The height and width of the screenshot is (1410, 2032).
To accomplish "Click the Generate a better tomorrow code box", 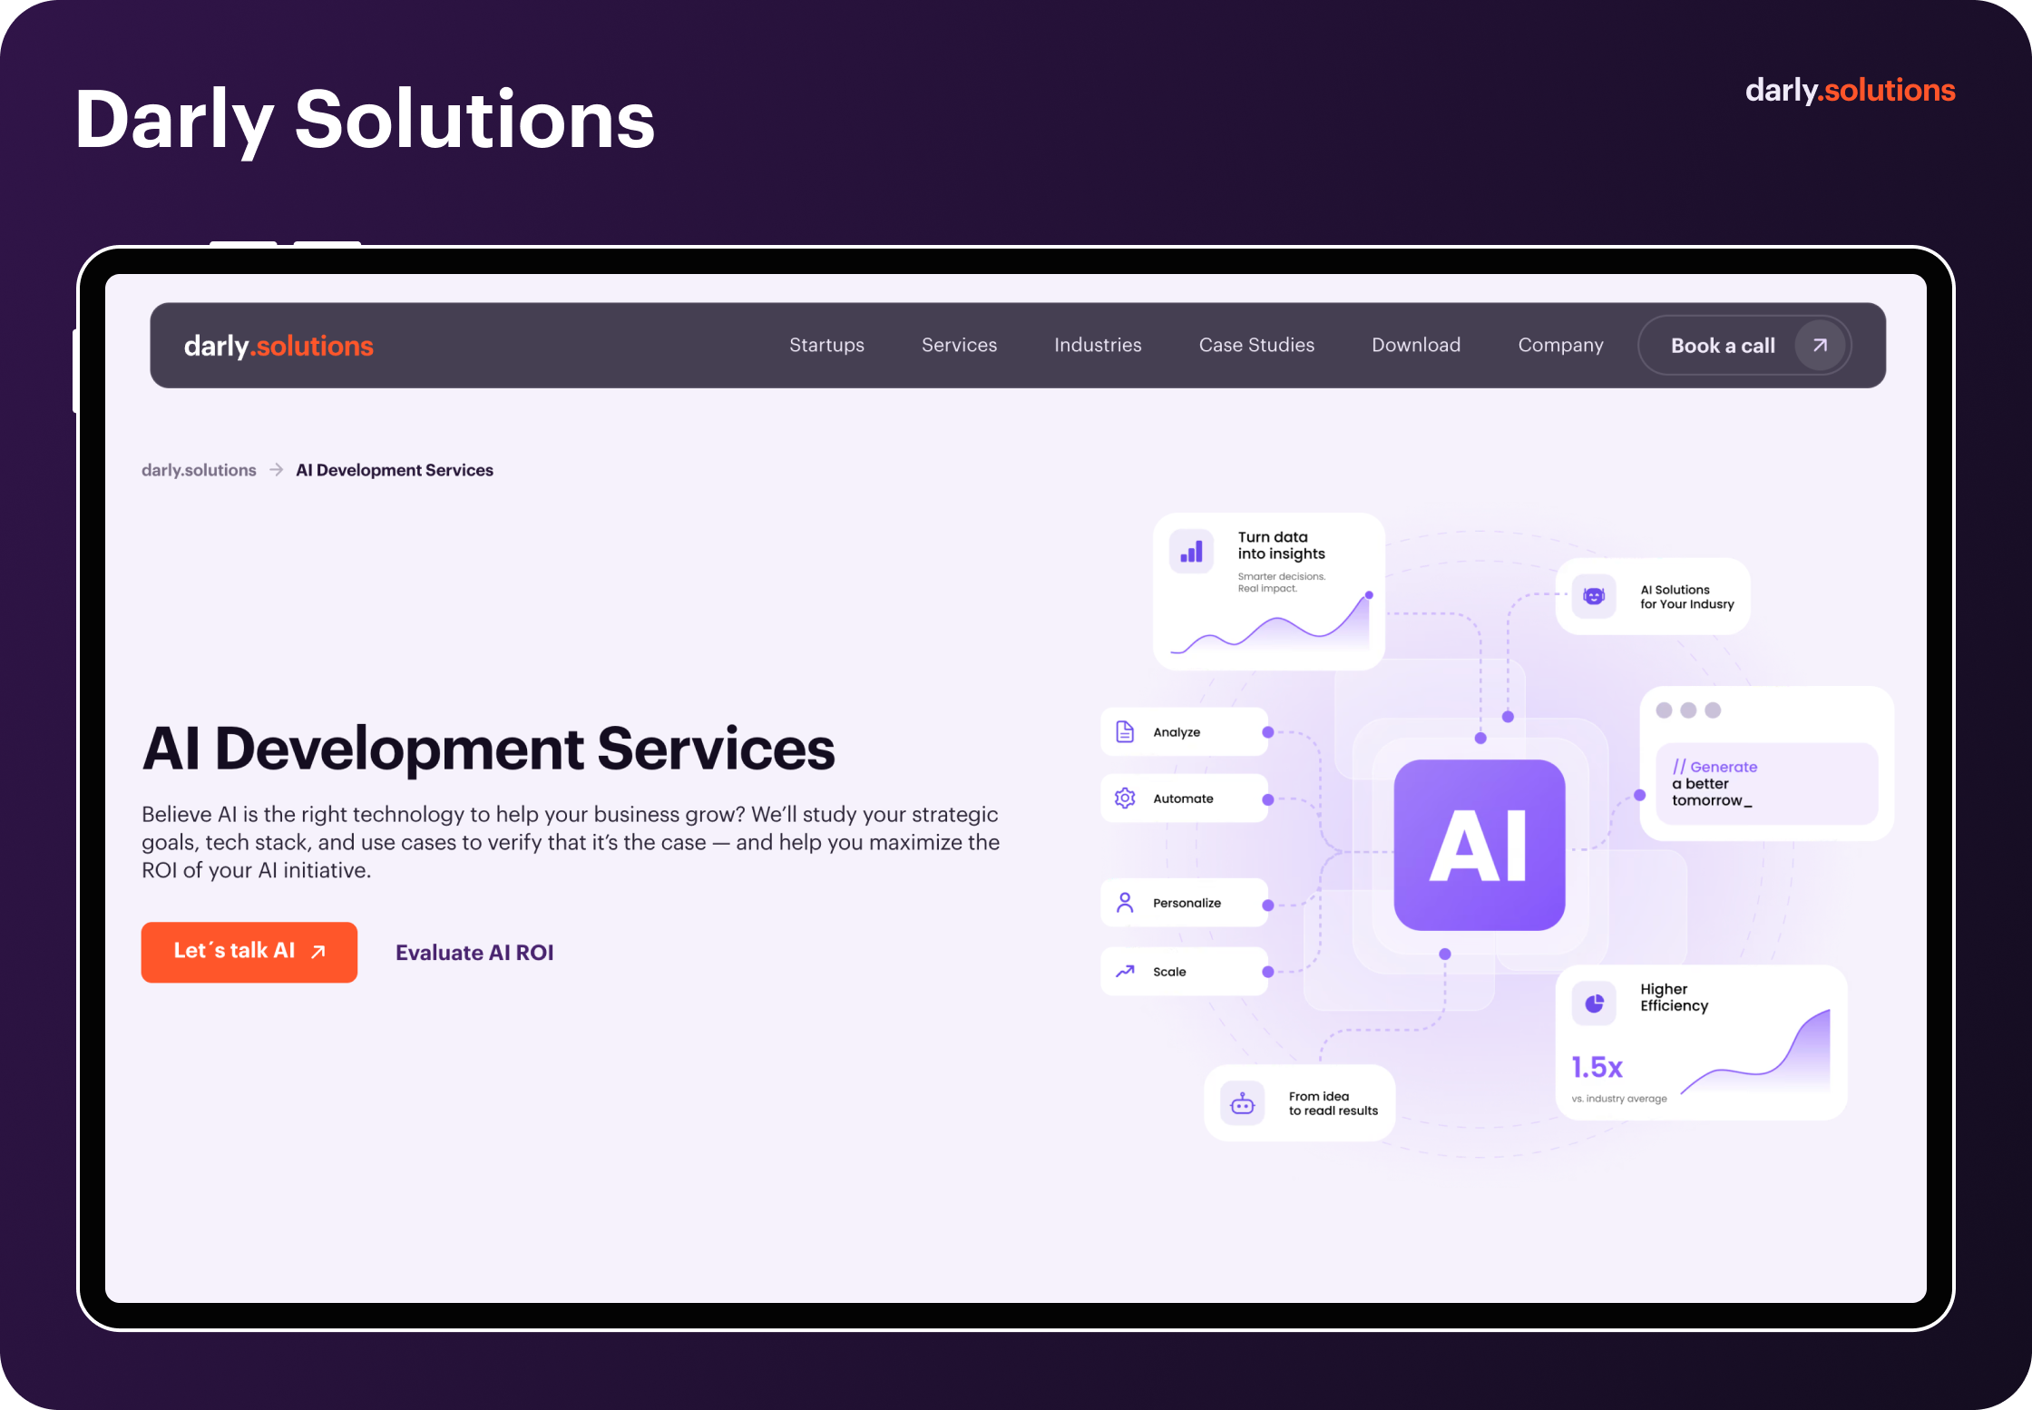I will tap(1766, 784).
